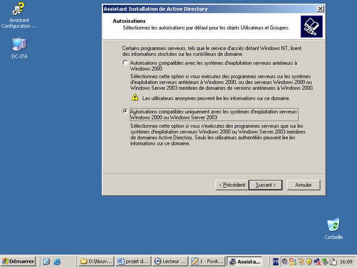The width and height of the screenshot is (357, 268).
Task: Click the Internet Explorer quick launch icon
Action: click(x=57, y=261)
